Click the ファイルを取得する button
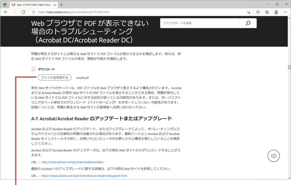This screenshot has height=185, width=291. tap(54, 77)
